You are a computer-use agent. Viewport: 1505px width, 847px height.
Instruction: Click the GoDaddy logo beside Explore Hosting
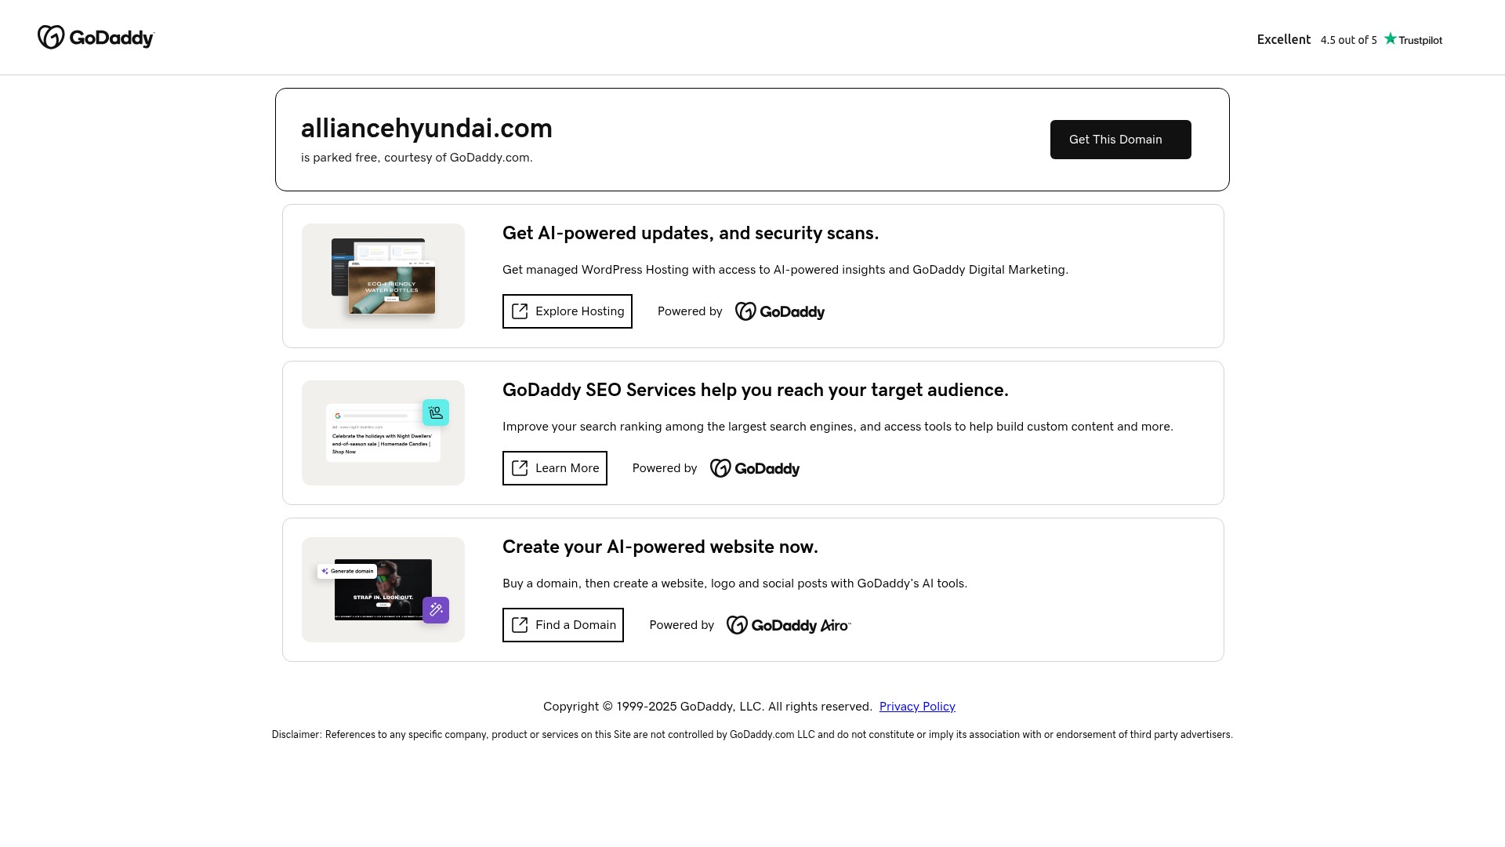pyautogui.click(x=780, y=311)
